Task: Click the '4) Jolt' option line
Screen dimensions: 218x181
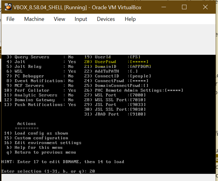Action: (41, 62)
